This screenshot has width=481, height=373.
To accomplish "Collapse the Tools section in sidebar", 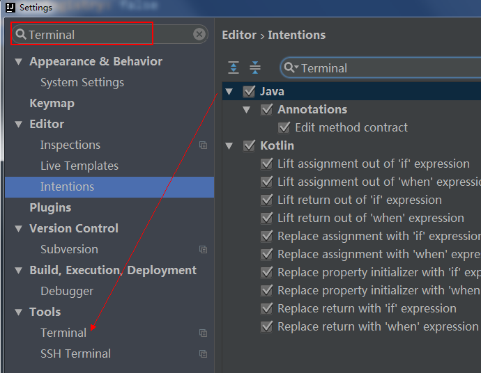I will (19, 312).
